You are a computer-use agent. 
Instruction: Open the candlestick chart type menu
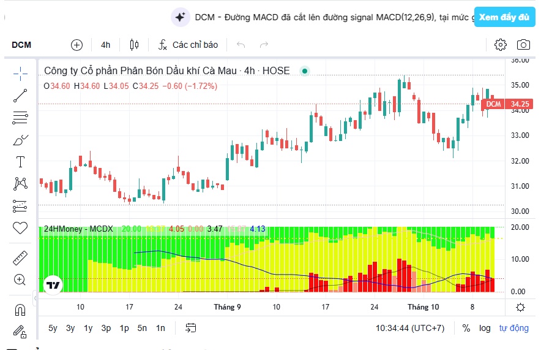(x=134, y=45)
